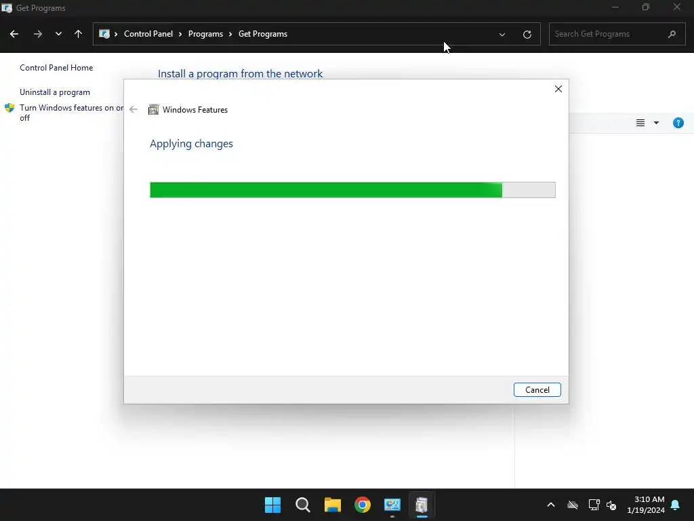The width and height of the screenshot is (694, 521).
Task: Select Programs in address breadcrumb
Action: pyautogui.click(x=205, y=34)
